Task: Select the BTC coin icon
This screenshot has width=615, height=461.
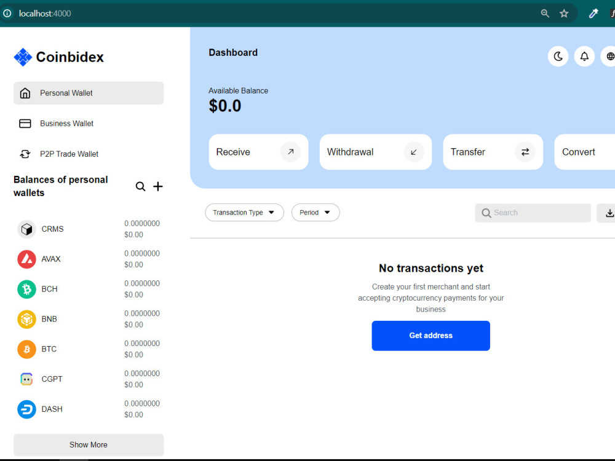Action: (26, 349)
